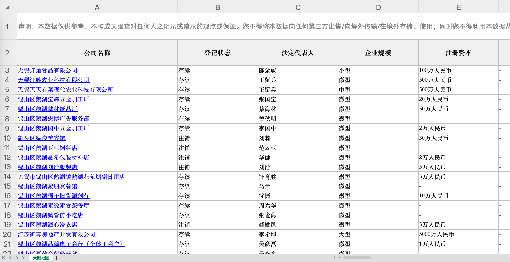Click the horizontal scrollbar left arrow

pyautogui.click(x=339, y=258)
